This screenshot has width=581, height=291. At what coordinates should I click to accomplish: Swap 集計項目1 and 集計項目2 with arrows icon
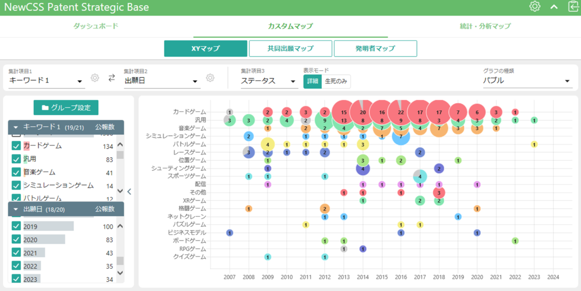[x=112, y=78]
